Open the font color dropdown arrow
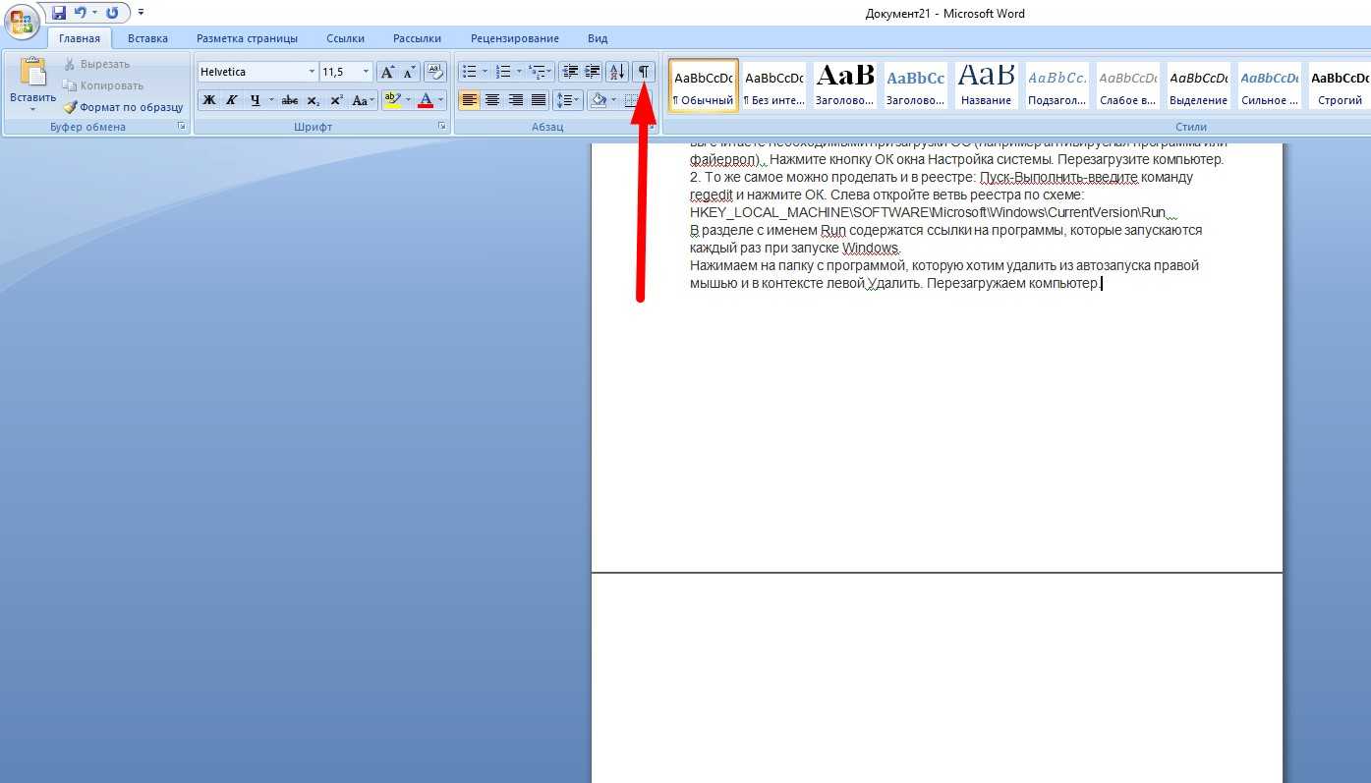Viewport: 1371px width, 783px height. [x=441, y=100]
